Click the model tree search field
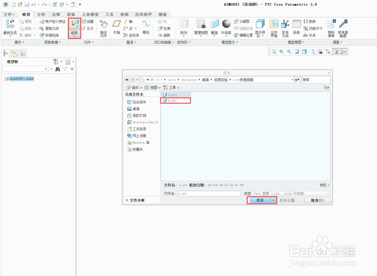This screenshot has height=276, width=377. click(x=25, y=69)
